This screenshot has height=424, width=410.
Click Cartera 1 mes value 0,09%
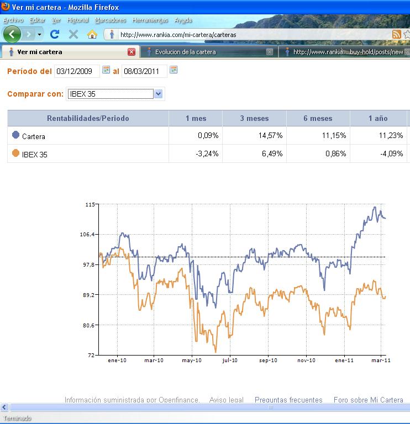tap(208, 135)
